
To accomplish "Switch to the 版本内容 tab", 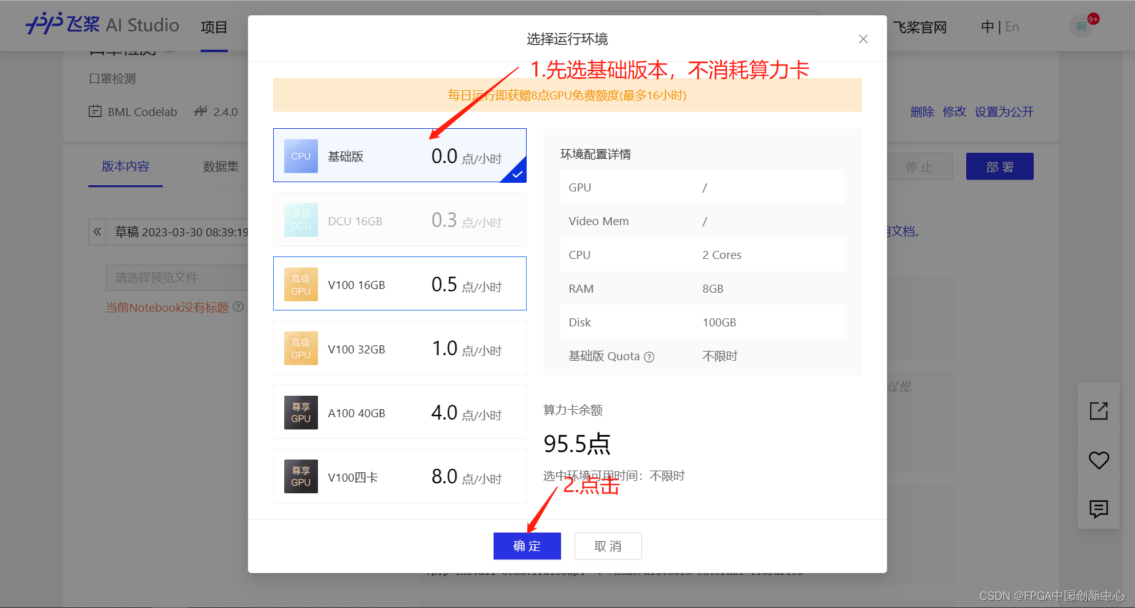I will pyautogui.click(x=125, y=166).
